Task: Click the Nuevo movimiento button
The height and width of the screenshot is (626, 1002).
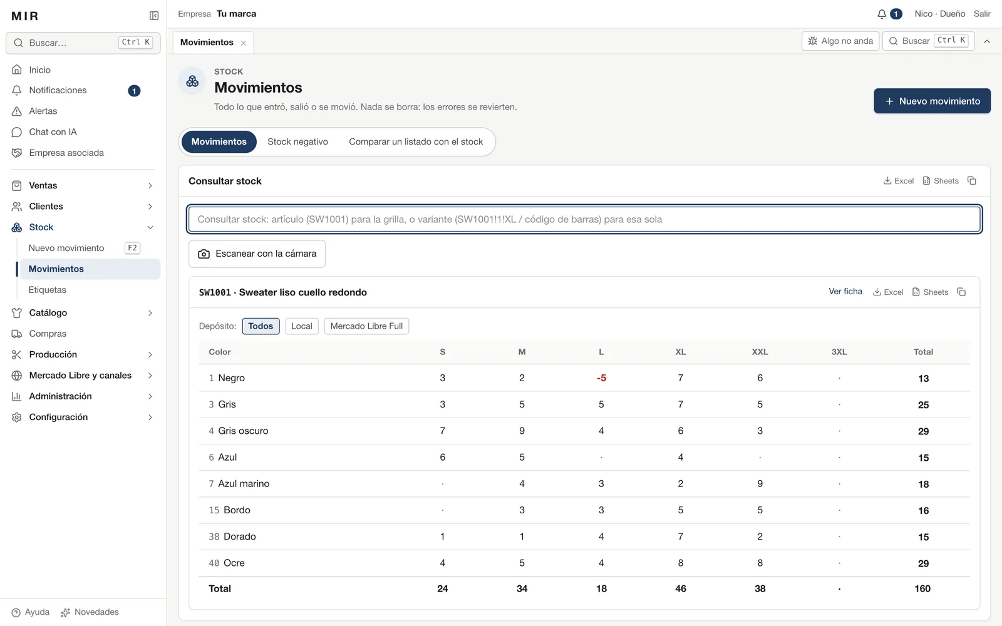Action: click(x=932, y=101)
